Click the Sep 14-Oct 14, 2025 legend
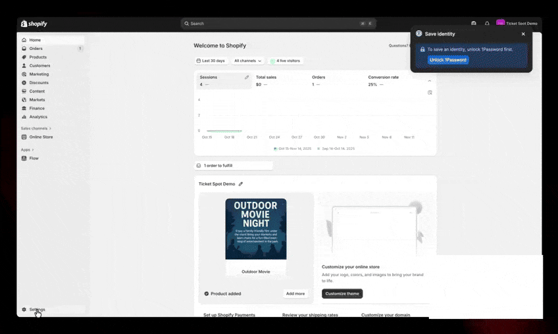Screen dimensions: 558x334 coord(336,149)
